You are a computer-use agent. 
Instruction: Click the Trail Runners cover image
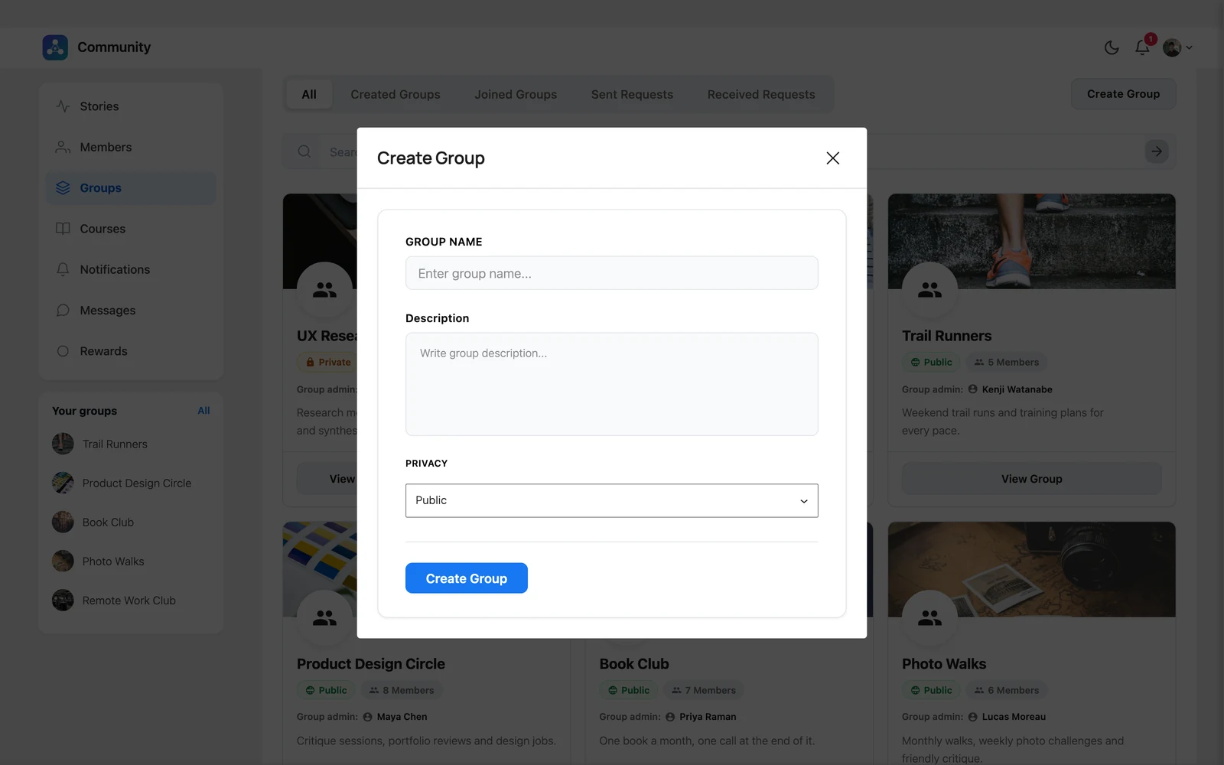1032,241
